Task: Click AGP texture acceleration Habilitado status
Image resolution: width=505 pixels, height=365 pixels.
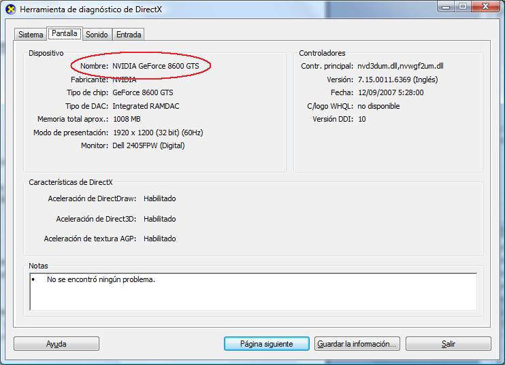Action: coord(160,239)
